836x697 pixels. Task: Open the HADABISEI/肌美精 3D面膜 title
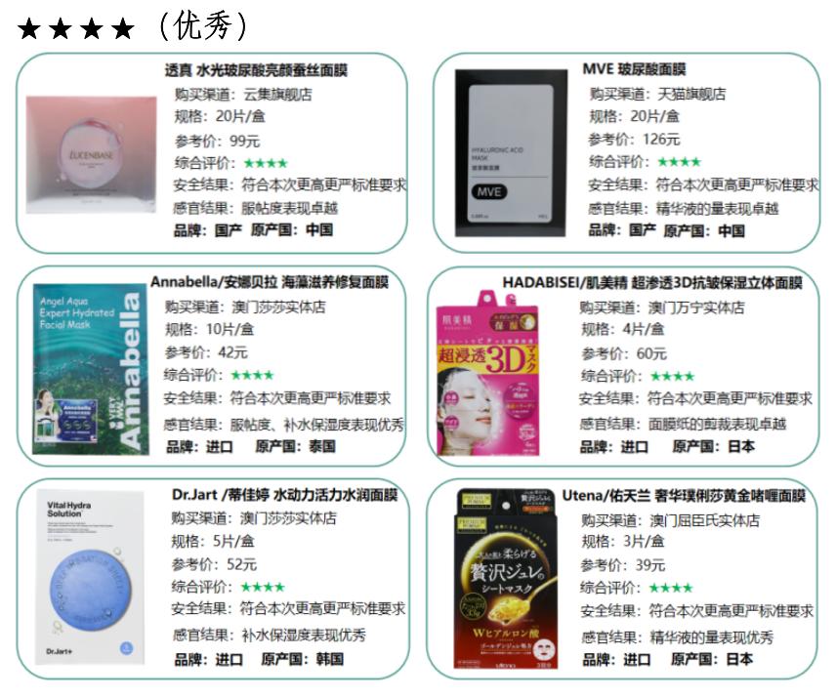coord(652,282)
